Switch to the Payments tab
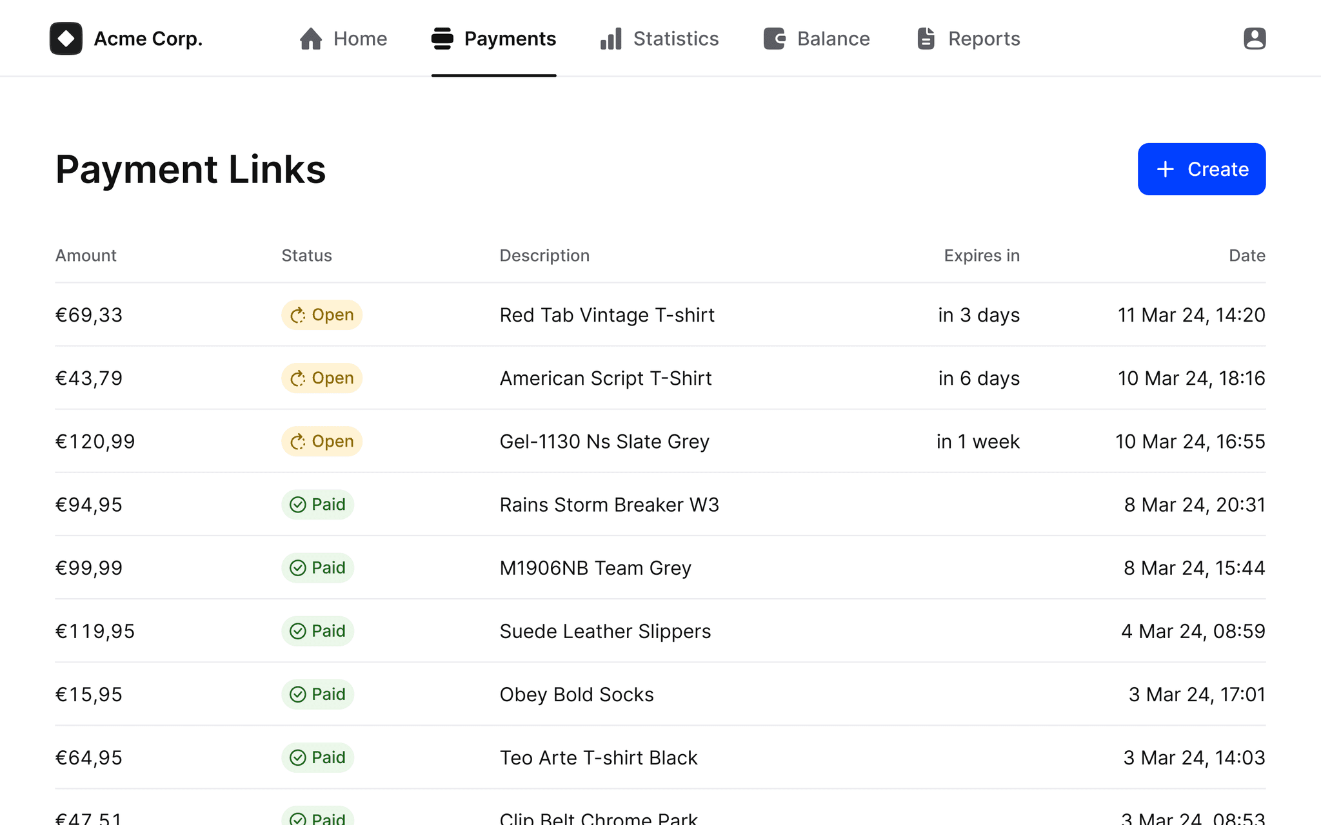Viewport: 1321px width, 825px height. 494,39
